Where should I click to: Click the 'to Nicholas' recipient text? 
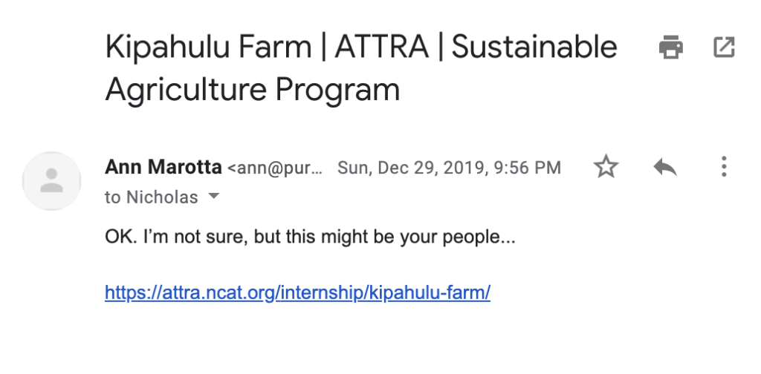coord(152,197)
